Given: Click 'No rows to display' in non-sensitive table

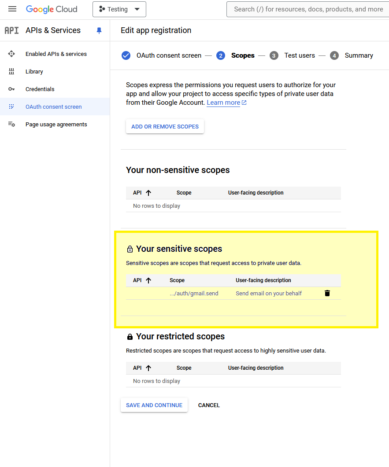Looking at the screenshot, I should pos(156,206).
